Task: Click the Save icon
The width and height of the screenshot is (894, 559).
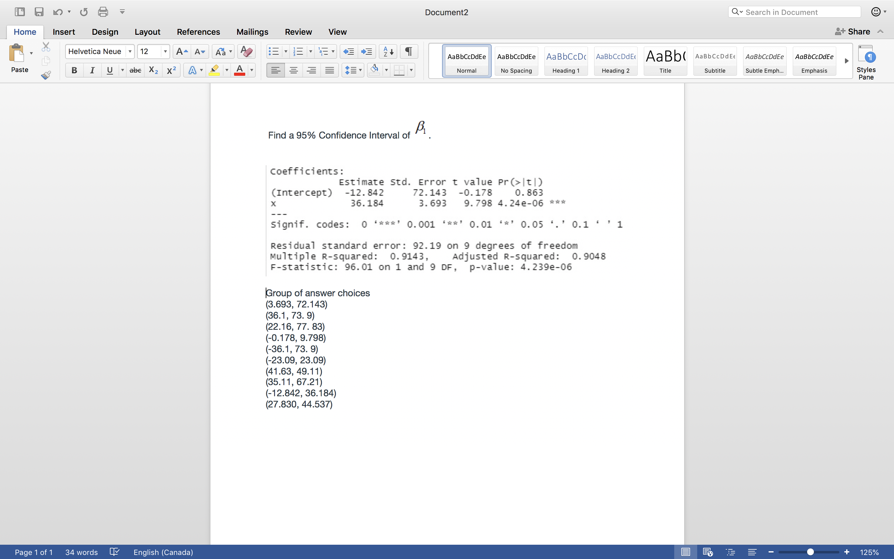Action: point(39,12)
